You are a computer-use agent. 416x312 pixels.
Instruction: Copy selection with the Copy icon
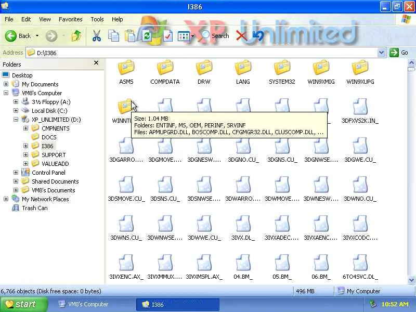[113, 36]
